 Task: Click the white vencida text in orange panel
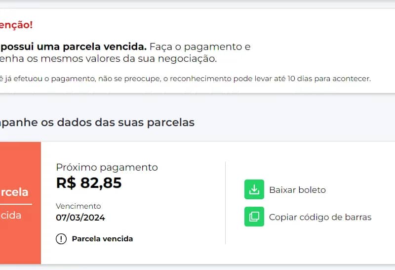click(x=11, y=216)
